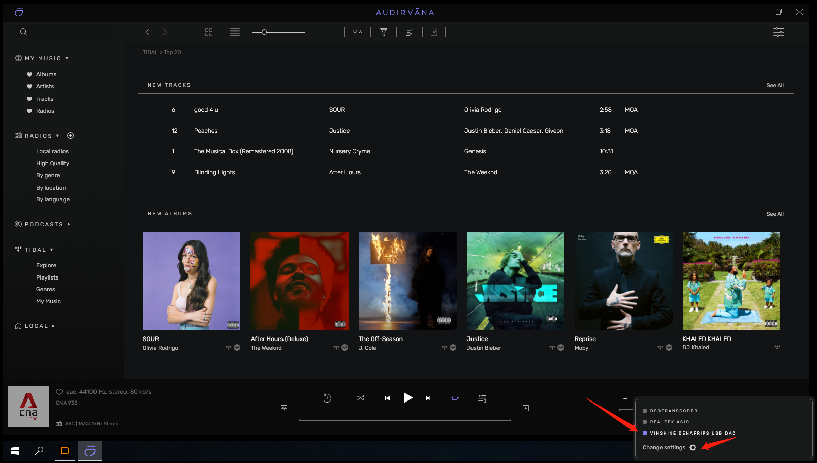The height and width of the screenshot is (463, 817).
Task: Click the play button
Action: (x=407, y=398)
